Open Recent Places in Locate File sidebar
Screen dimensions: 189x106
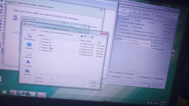pos(30,37)
